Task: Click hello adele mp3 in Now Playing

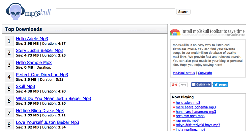Action: 188,103
